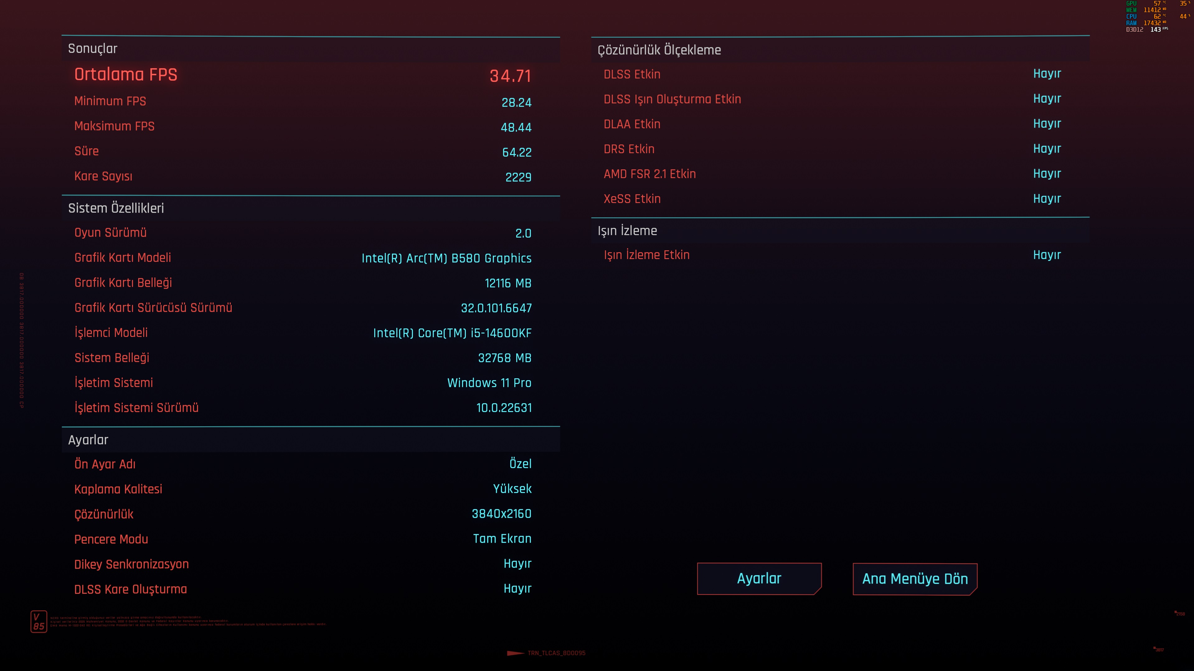
Task: Click the Pencere Modu Tam Ekran value
Action: [x=502, y=539]
